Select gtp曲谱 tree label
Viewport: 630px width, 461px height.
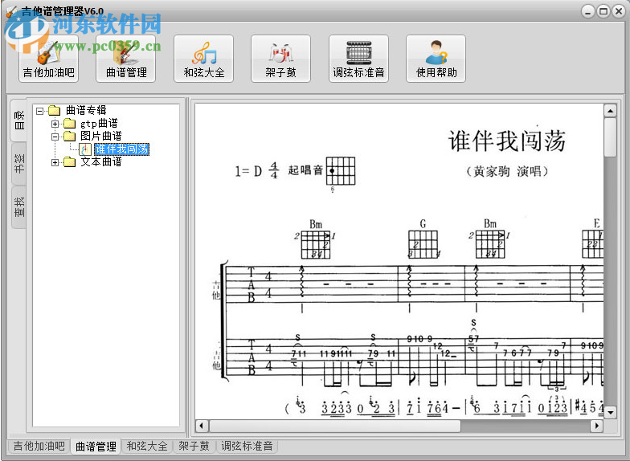100,123
